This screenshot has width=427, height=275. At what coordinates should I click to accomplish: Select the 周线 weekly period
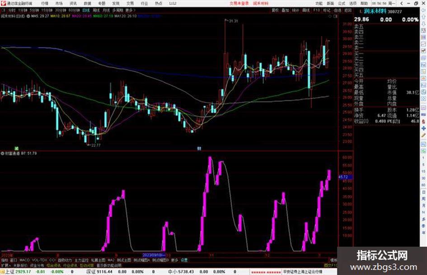96,10
